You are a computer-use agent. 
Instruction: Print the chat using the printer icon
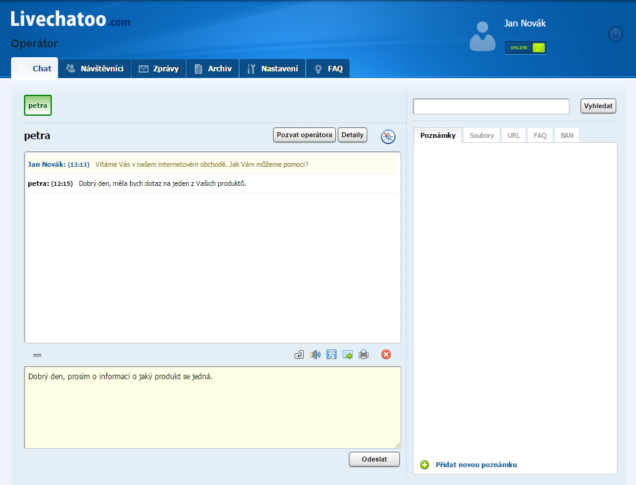click(364, 355)
